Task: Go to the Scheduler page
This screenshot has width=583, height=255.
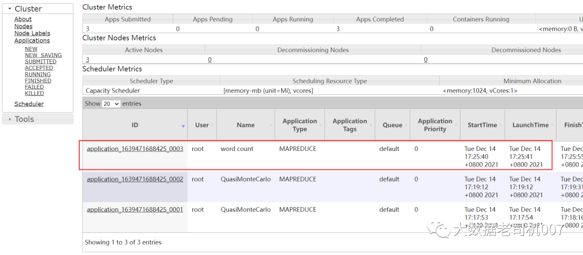Action: tap(29, 104)
